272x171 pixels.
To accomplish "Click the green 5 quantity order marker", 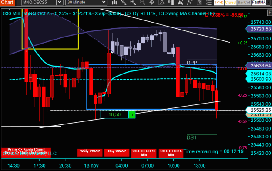I will 132,114.
